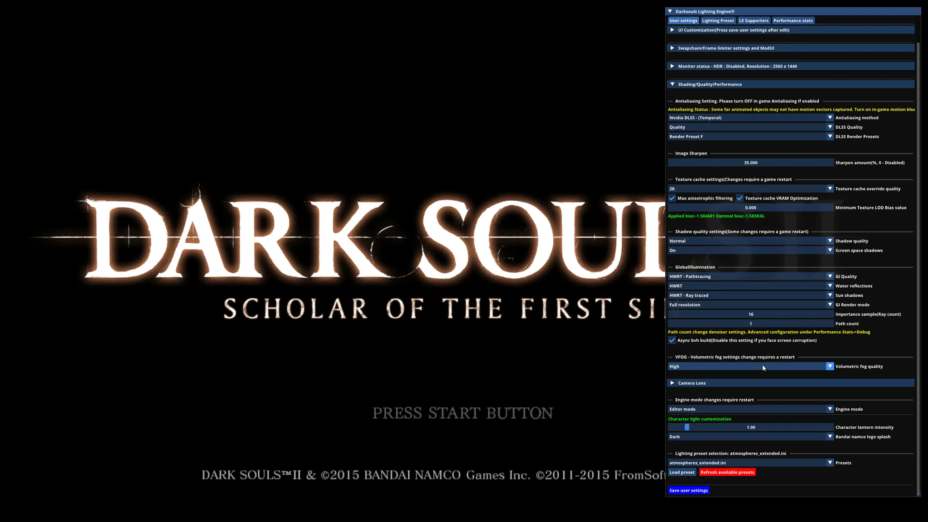Expand Swapchain/Frame limiter settings arrow
The height and width of the screenshot is (522, 928).
point(672,48)
